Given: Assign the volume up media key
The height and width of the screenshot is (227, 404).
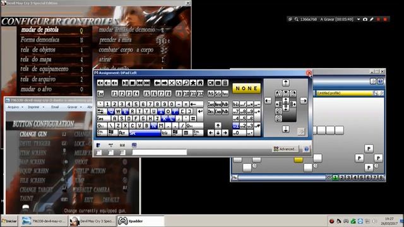Looking at the screenshot, I should [x=115, y=83].
